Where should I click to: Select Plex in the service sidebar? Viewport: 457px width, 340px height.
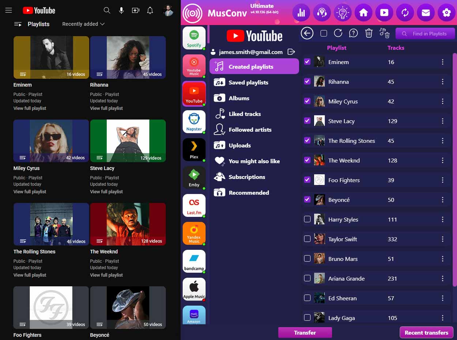point(194,150)
